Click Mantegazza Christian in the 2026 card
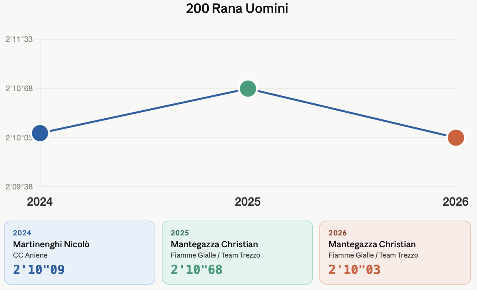This screenshot has height=290, width=477. (372, 244)
